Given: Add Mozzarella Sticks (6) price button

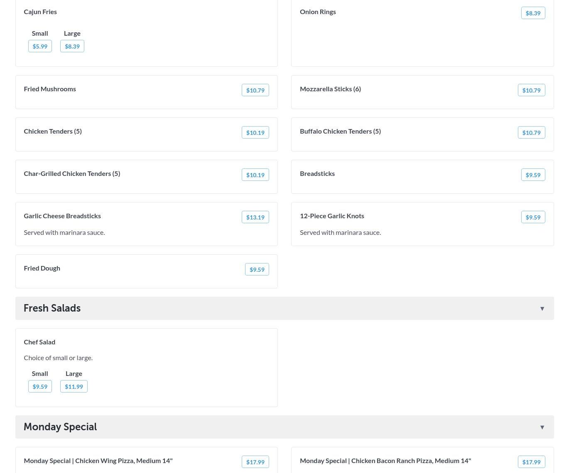Looking at the screenshot, I should pos(531,90).
